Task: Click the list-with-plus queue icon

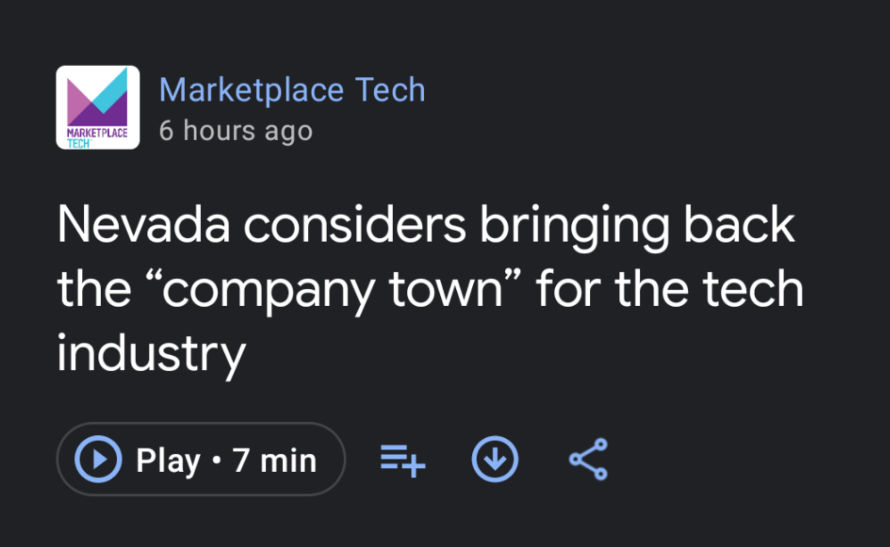Action: point(403,460)
